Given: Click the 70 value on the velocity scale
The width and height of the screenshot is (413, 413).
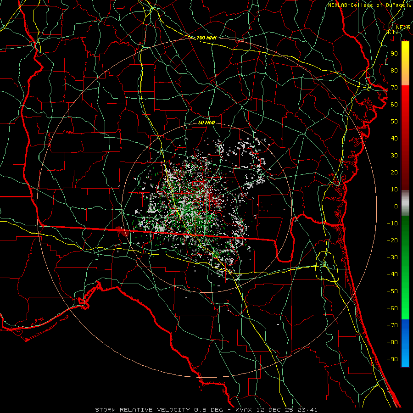Looking at the screenshot, I should pos(394,88).
